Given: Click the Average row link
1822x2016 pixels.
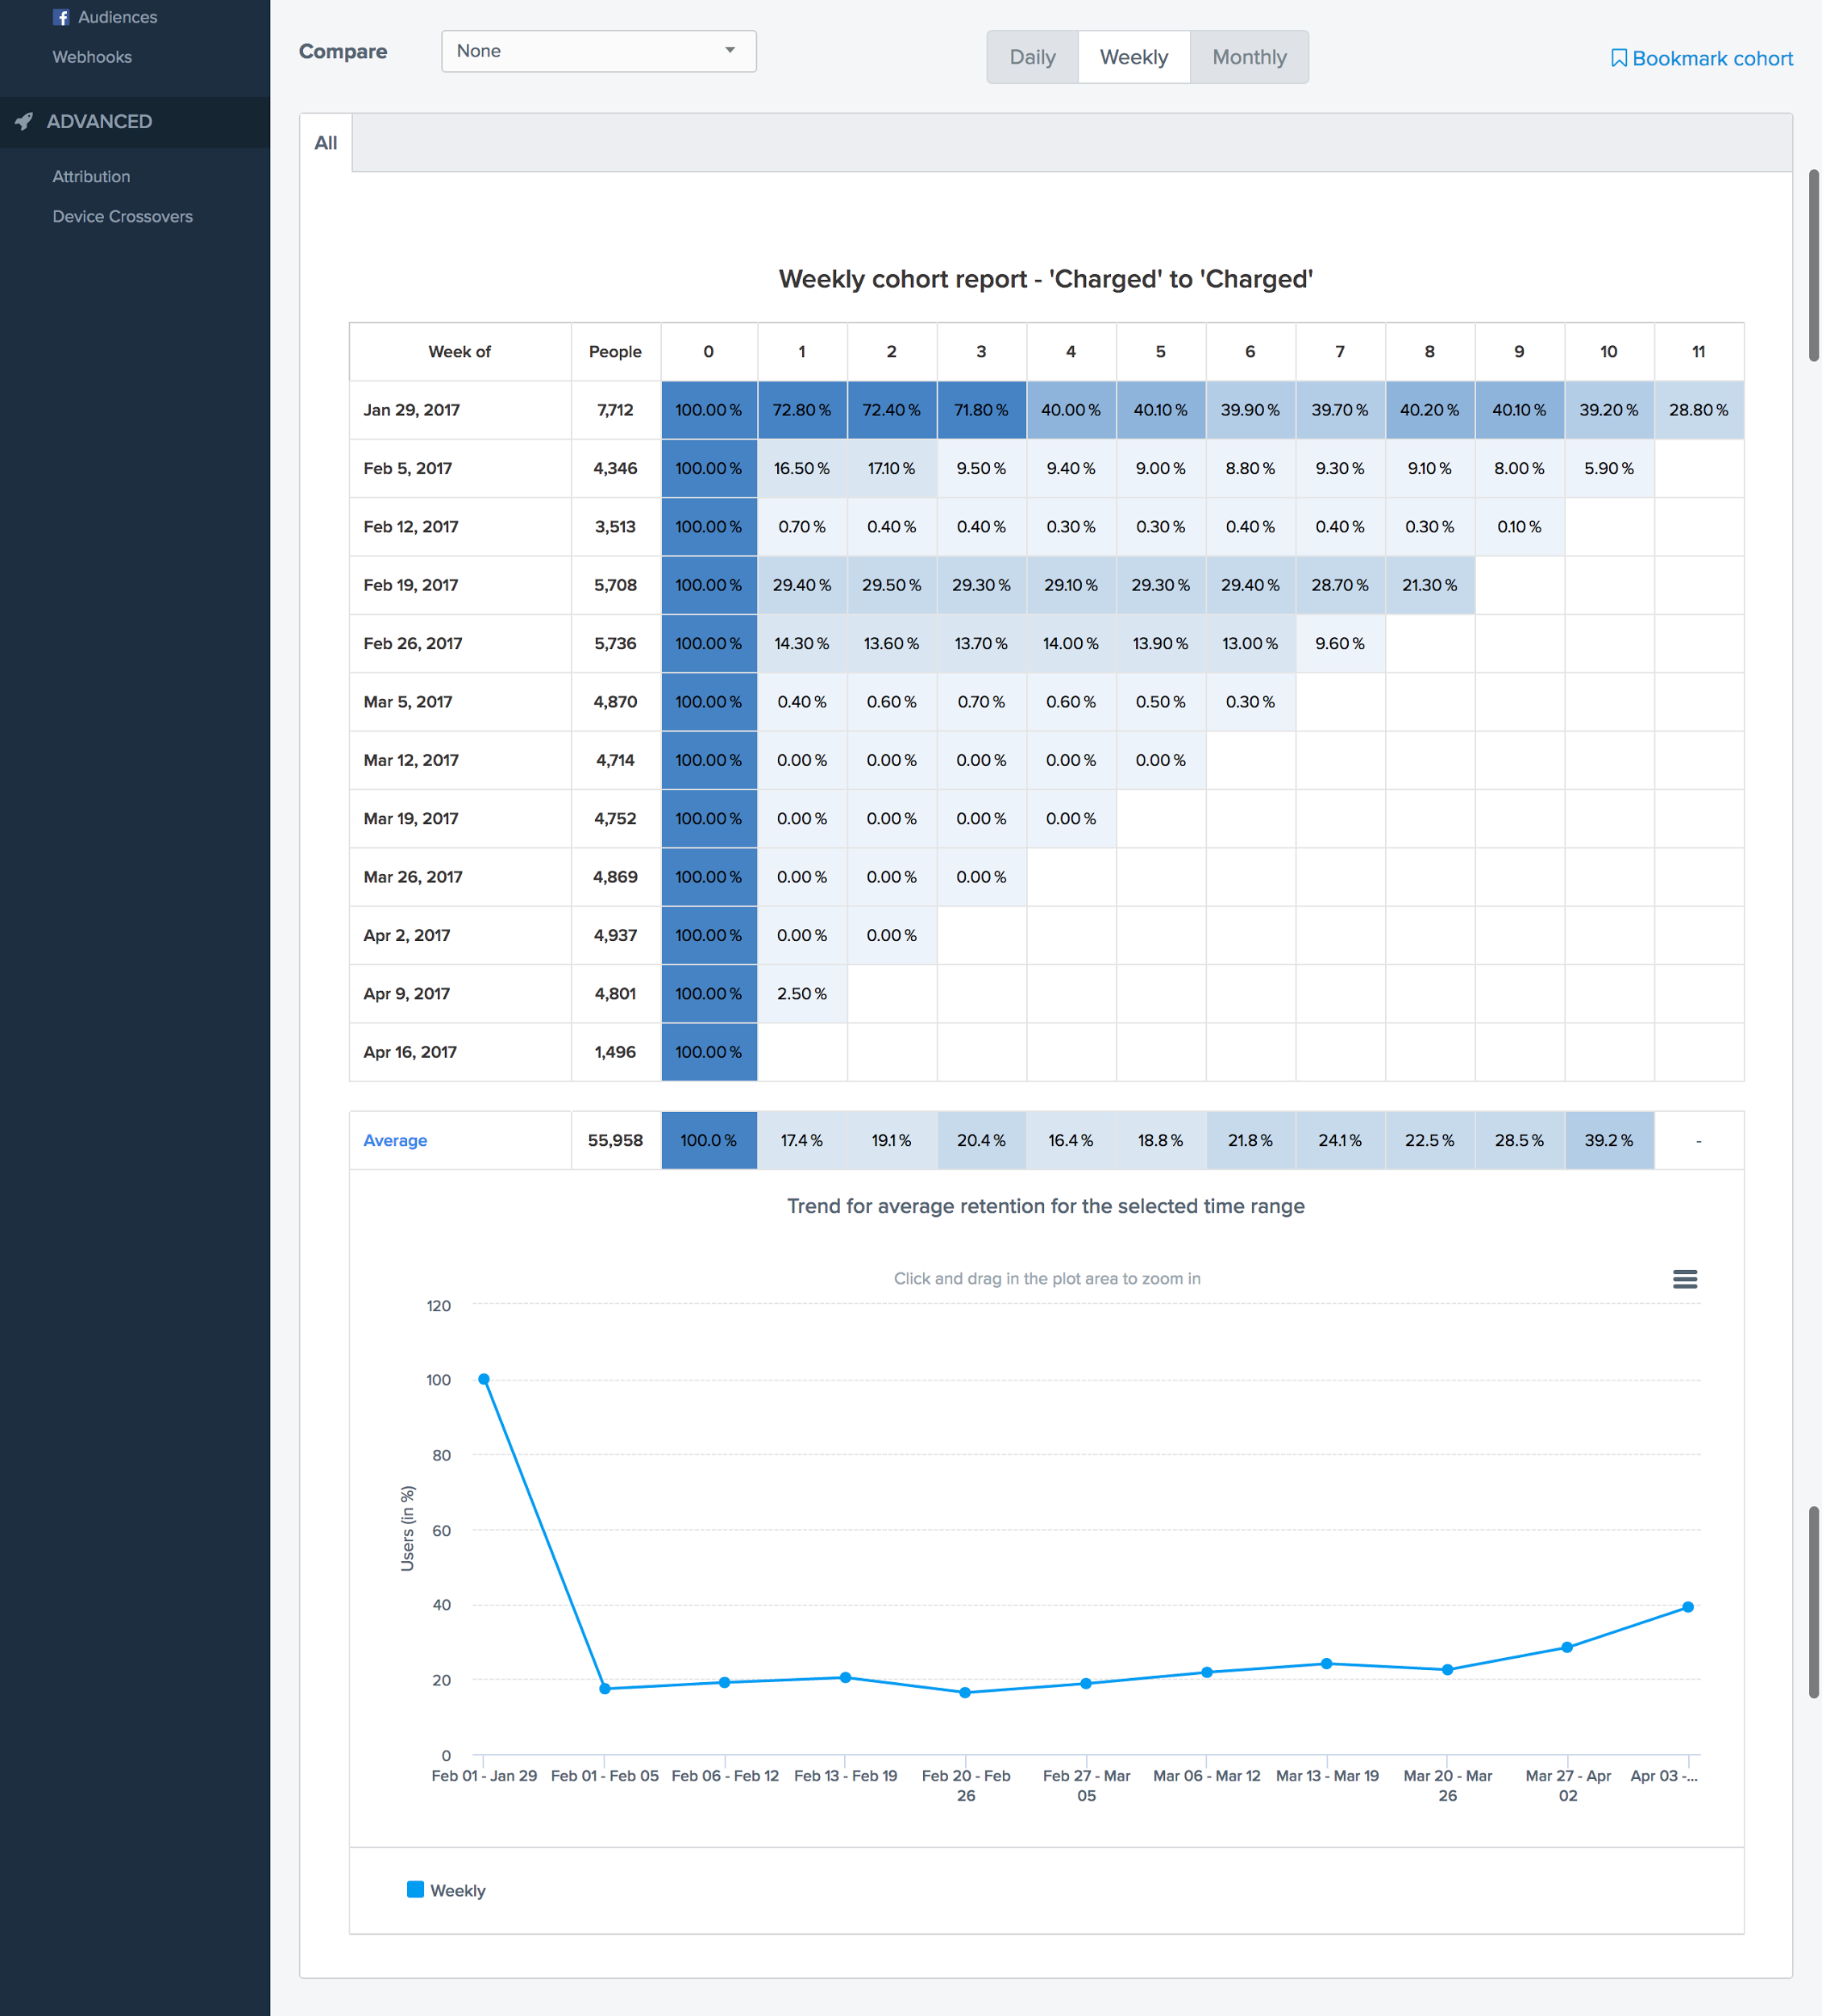Looking at the screenshot, I should [x=395, y=1140].
